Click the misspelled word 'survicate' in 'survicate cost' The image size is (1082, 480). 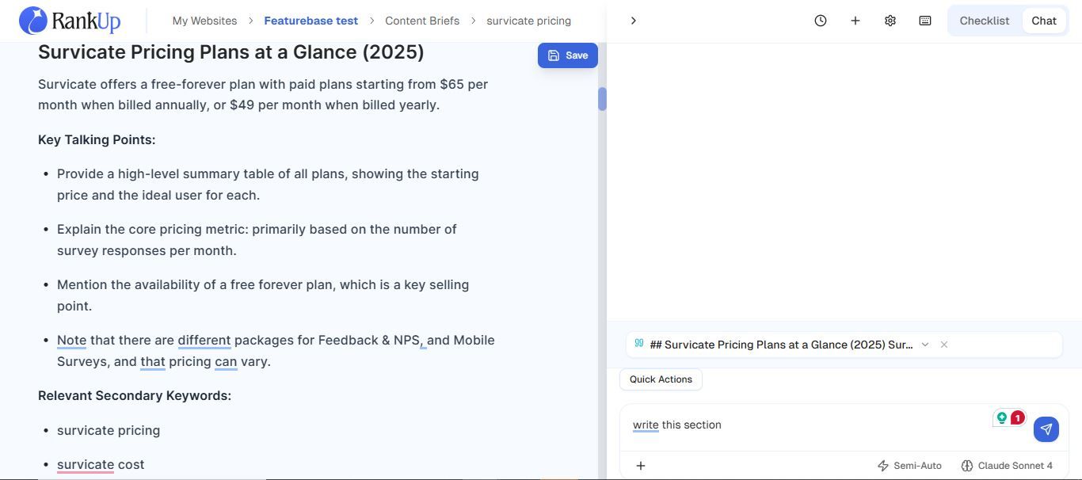86,464
